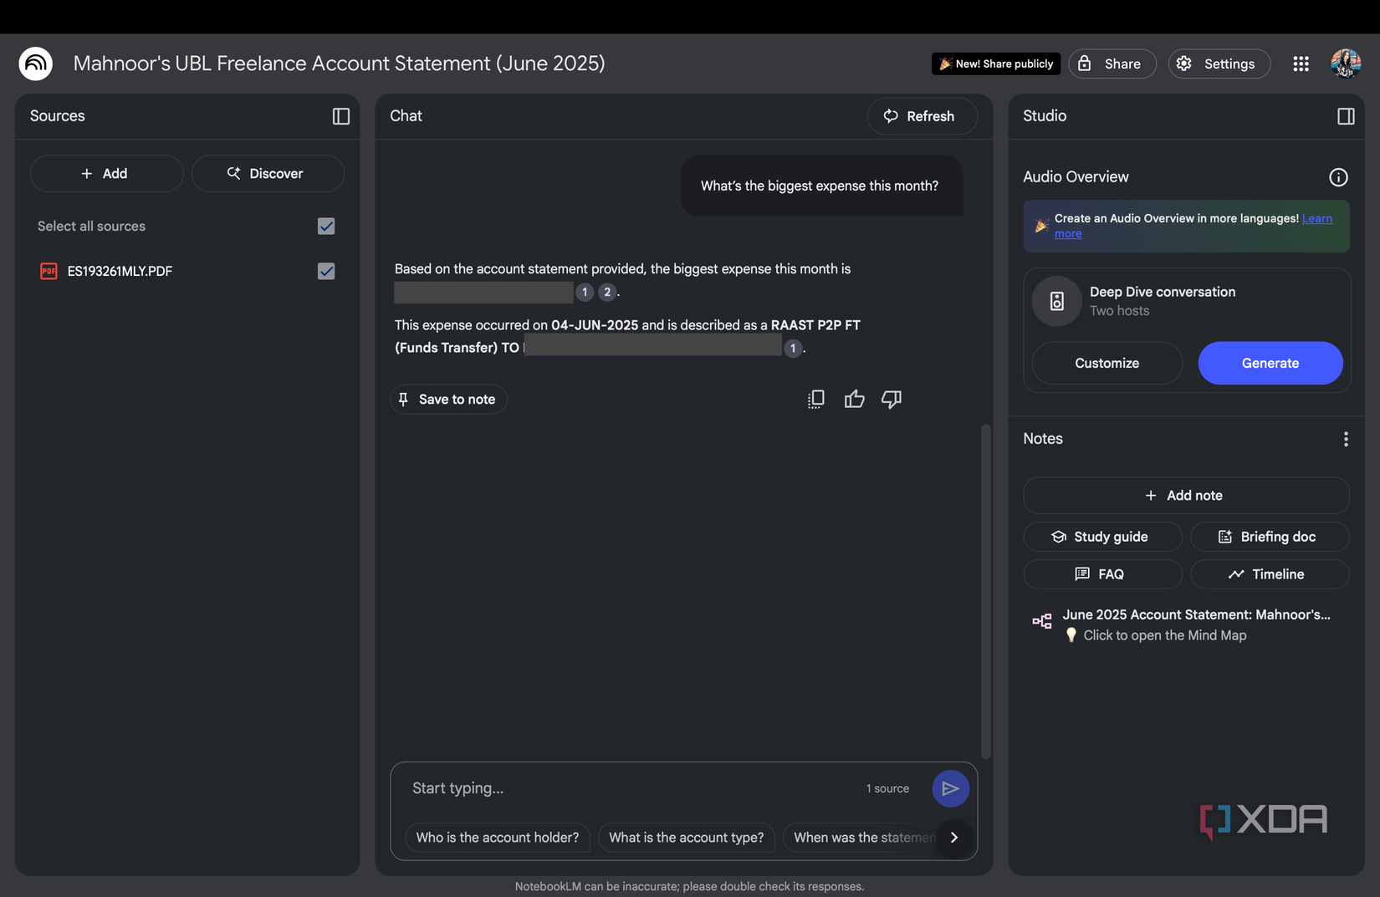Collapse the Sources panel
The image size is (1380, 897).
[x=340, y=116]
